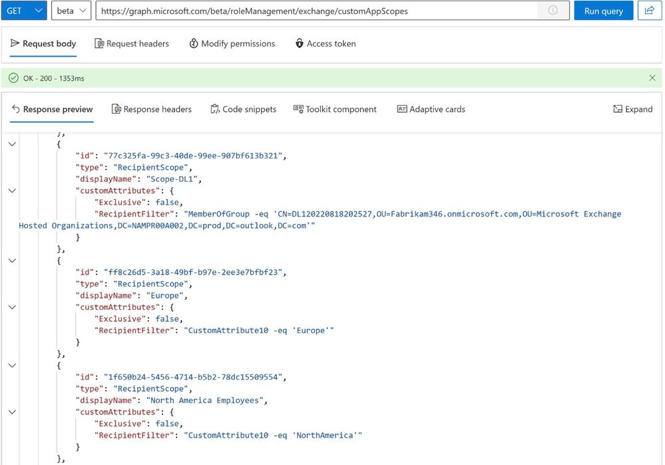Click the displayName value "Scope-DL1"

172,179
